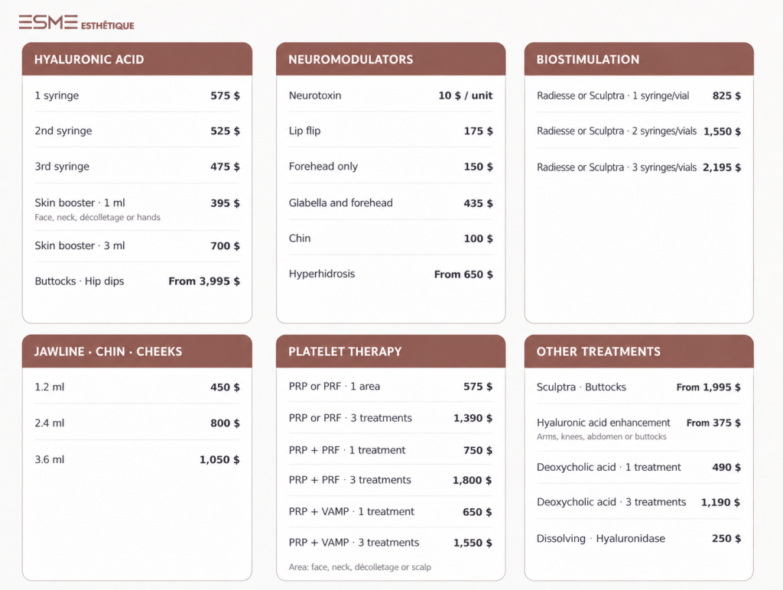The image size is (783, 590).
Task: Click 'Glabella and forehead' label
Action: [340, 203]
